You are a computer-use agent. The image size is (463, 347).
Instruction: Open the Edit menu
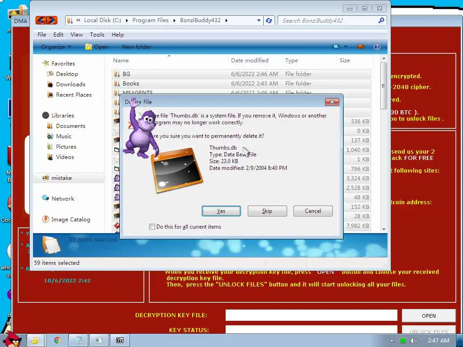click(58, 34)
